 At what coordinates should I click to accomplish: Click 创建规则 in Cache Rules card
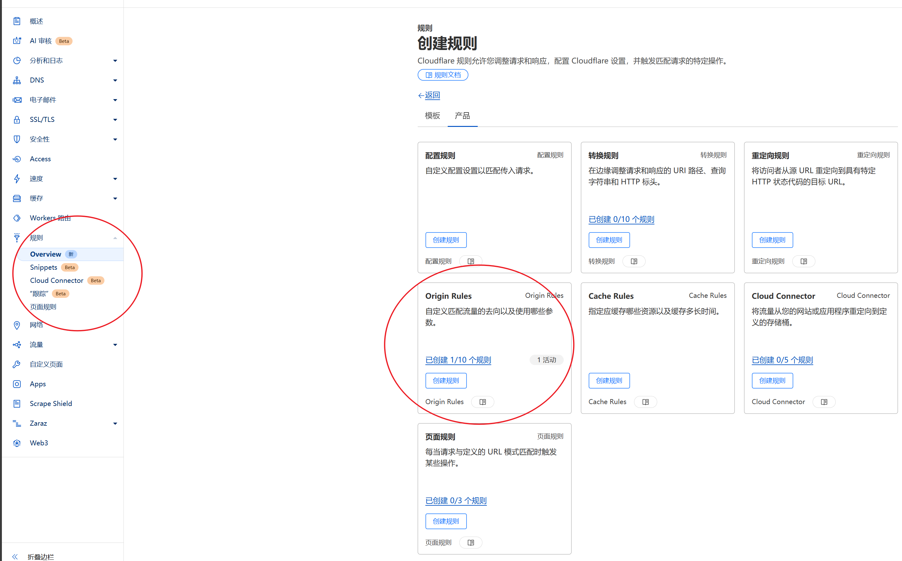(609, 381)
